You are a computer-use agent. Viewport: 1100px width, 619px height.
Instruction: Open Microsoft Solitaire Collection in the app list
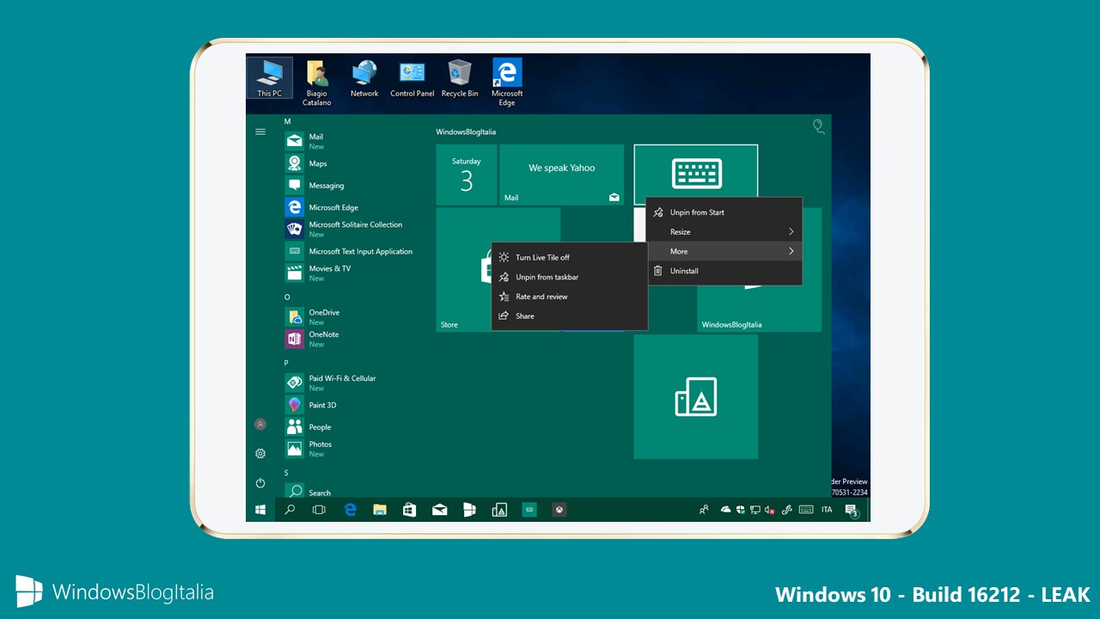coord(349,229)
